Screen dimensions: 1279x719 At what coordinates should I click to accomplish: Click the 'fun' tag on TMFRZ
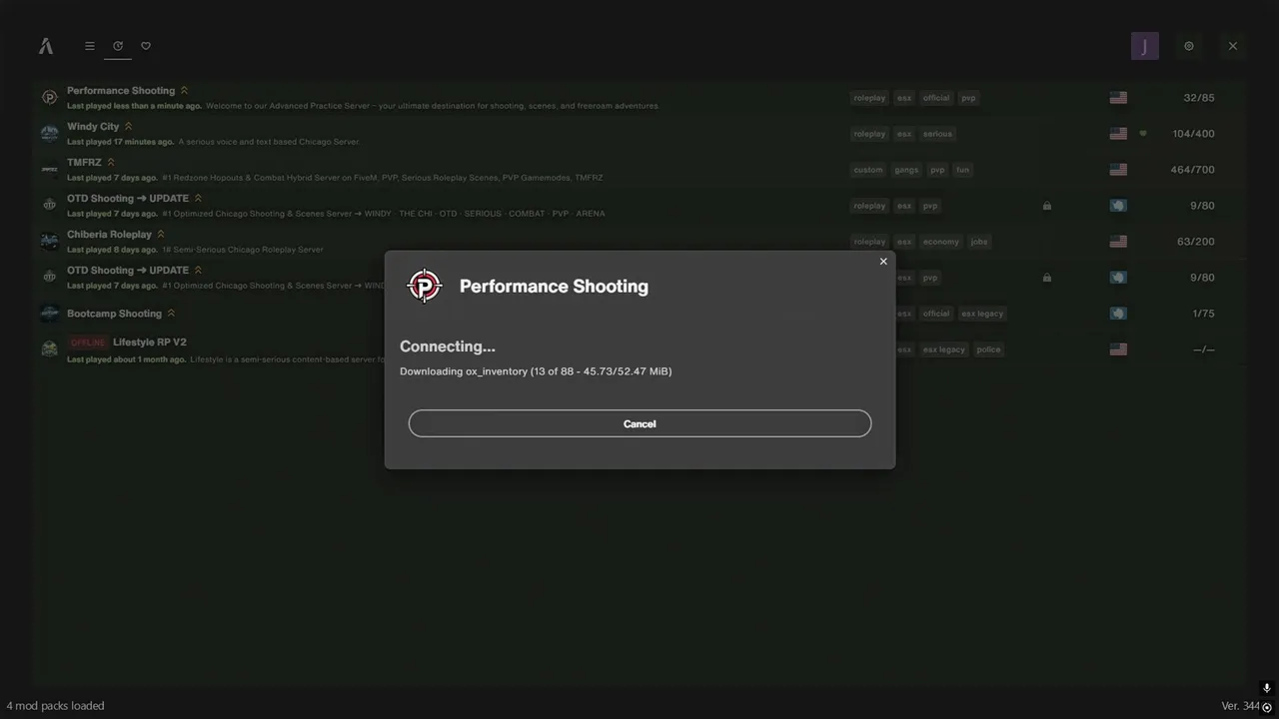(x=962, y=170)
